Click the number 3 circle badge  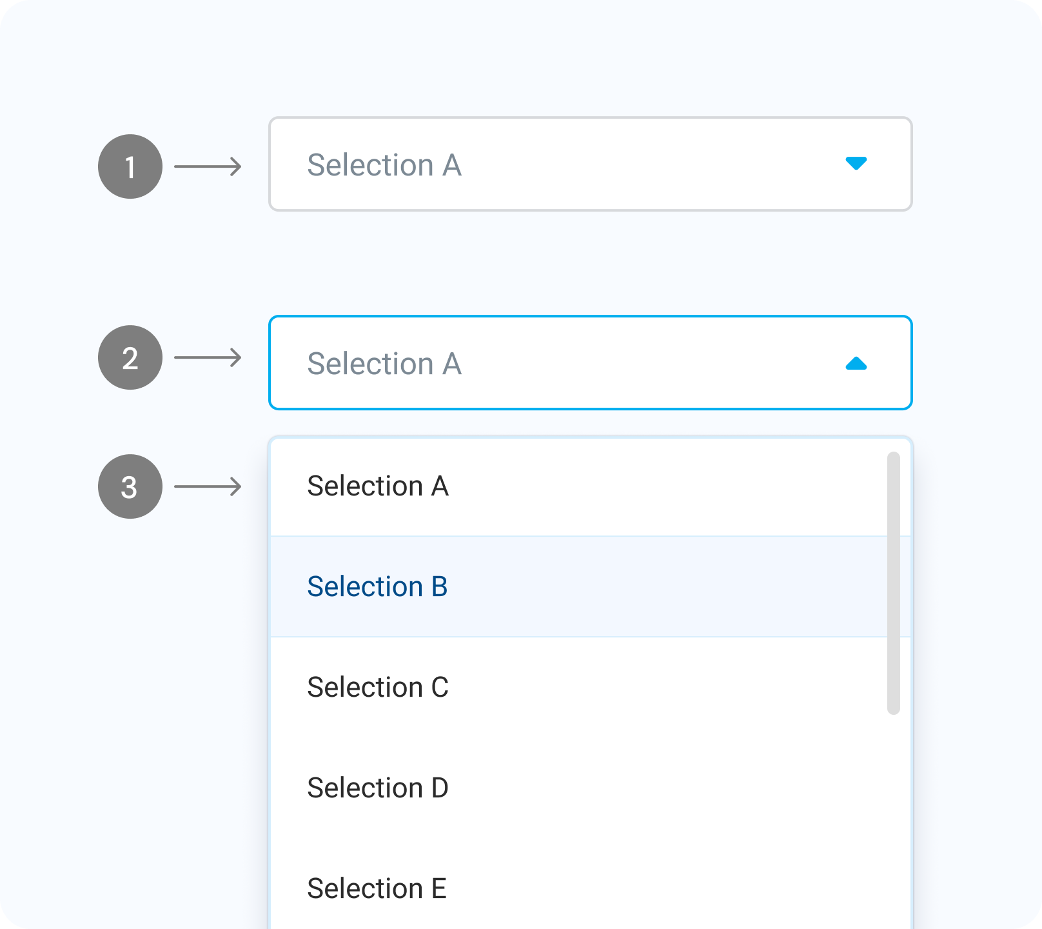pos(130,486)
